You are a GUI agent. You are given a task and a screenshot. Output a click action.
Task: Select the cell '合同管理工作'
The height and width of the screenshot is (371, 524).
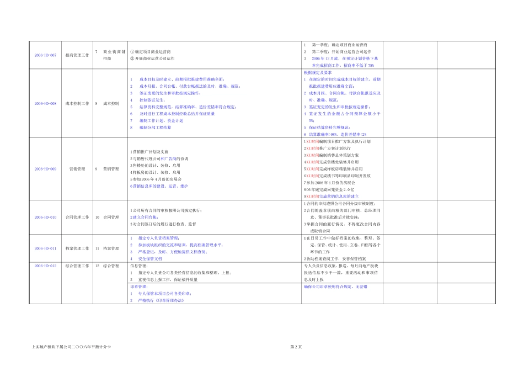tap(77, 217)
